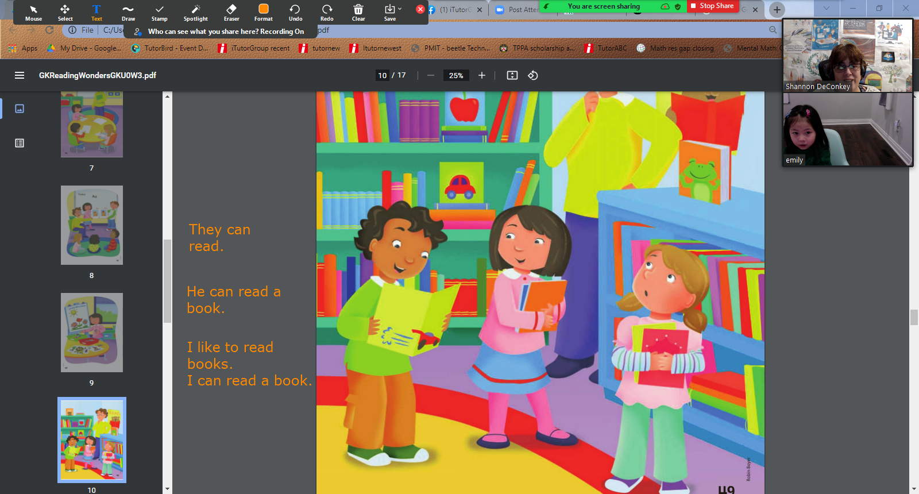Close the annotation toolbar with red X
The height and width of the screenshot is (494, 919).
pyautogui.click(x=420, y=9)
